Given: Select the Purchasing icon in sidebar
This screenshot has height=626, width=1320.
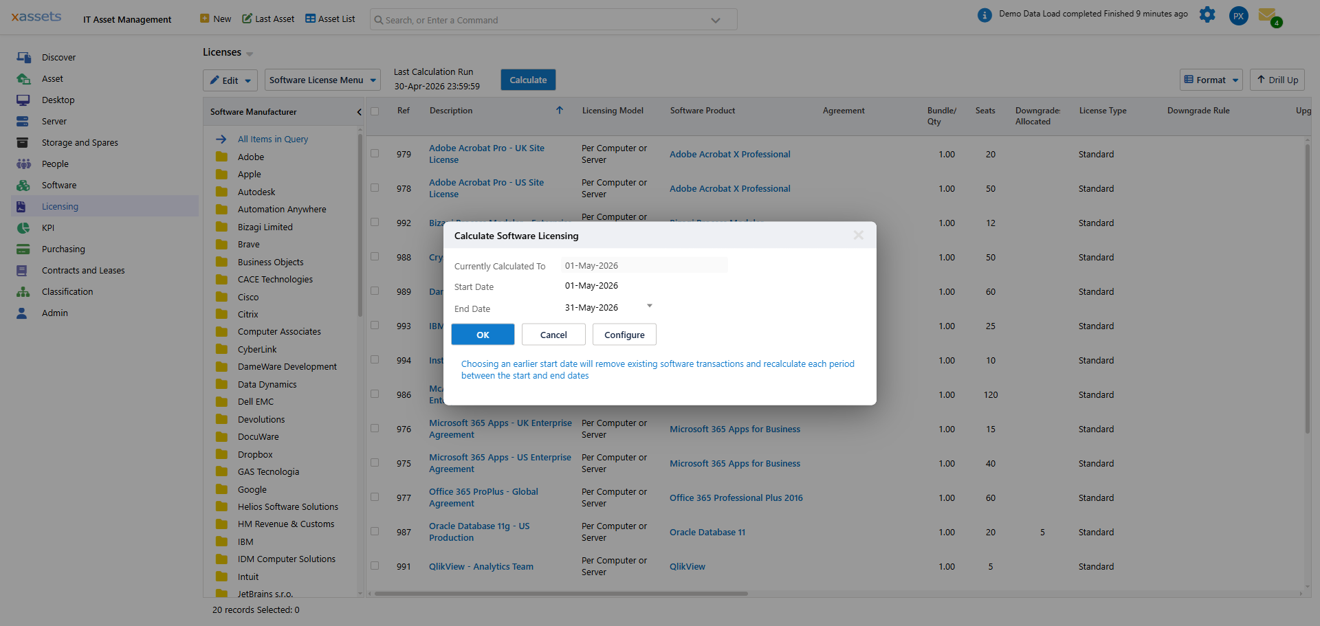Looking at the screenshot, I should pyautogui.click(x=24, y=249).
